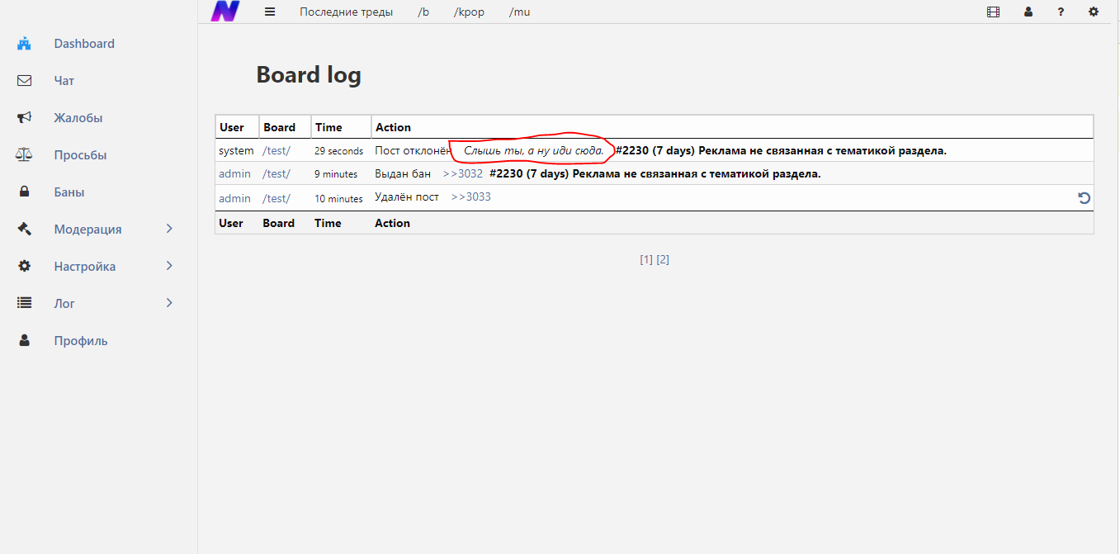Viewport: 1120px width, 554px height.
Task: Click the Жалобы megaphone icon
Action: tap(25, 118)
